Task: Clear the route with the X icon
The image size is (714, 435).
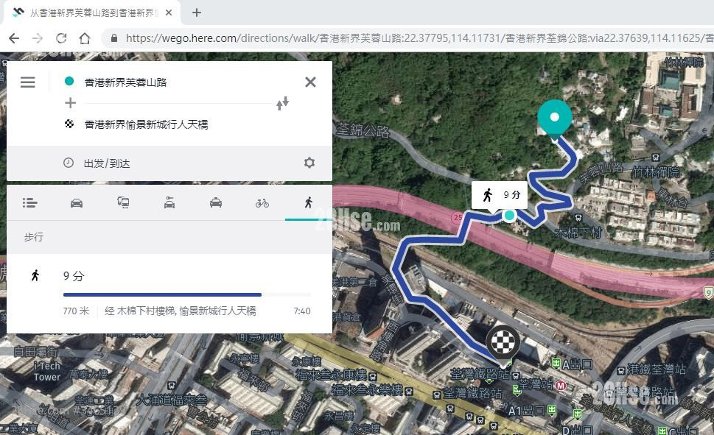Action: point(310,82)
